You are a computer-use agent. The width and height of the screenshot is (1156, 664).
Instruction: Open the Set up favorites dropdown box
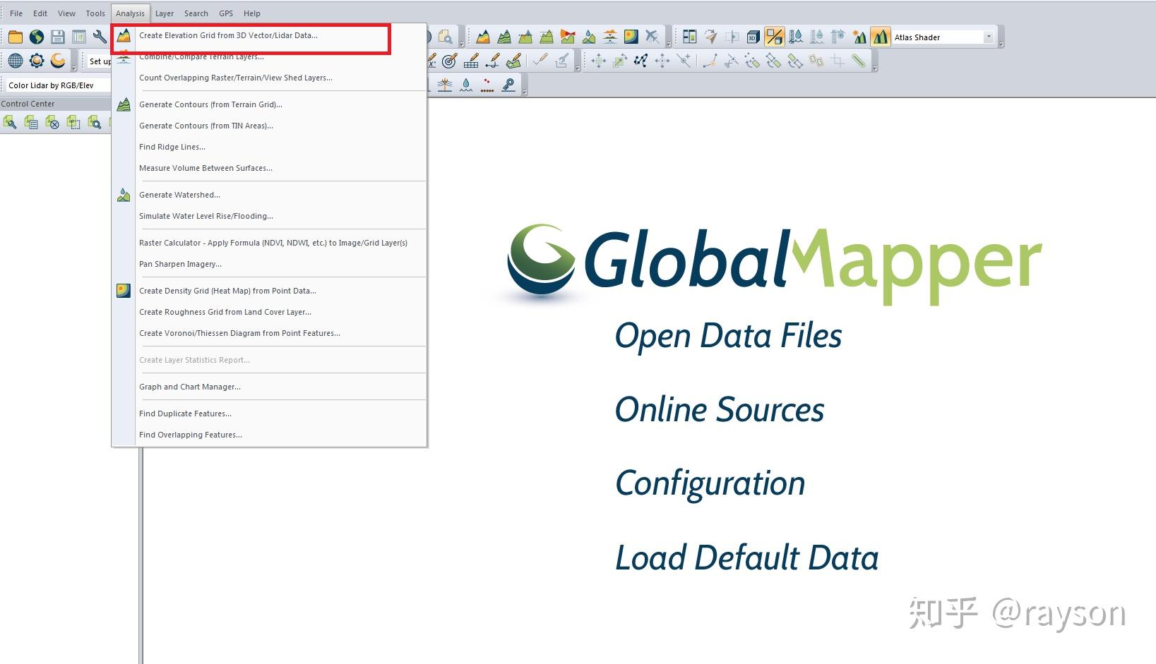(x=100, y=61)
